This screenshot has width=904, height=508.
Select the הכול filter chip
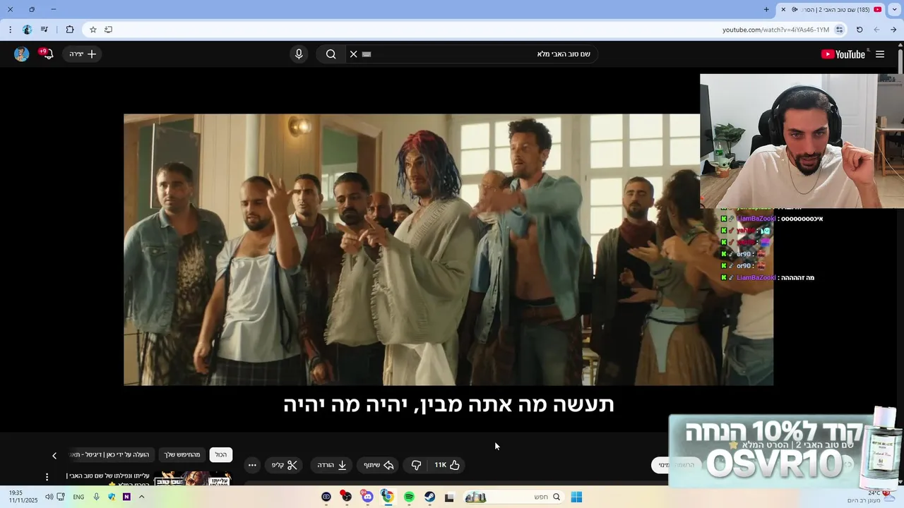click(221, 455)
